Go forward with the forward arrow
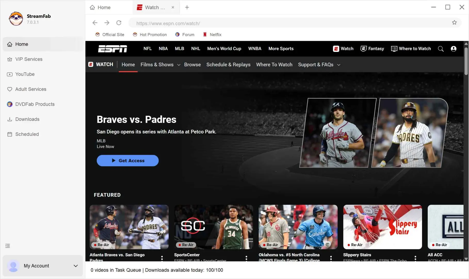Viewport: 469px width, 279px height. pos(107,23)
